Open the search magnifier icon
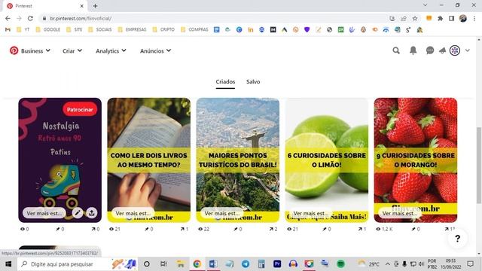 396,50
